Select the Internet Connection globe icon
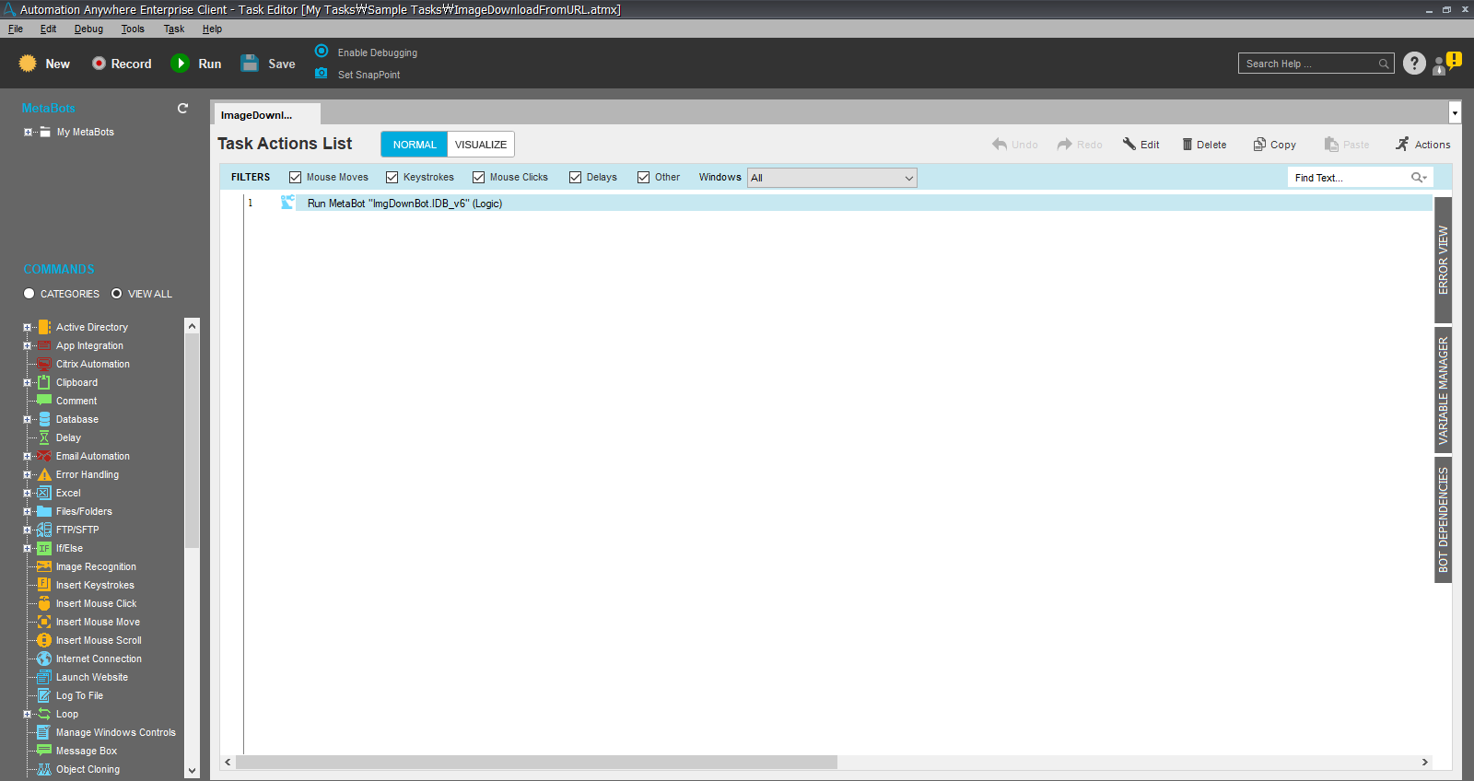Screen dimensions: 1474x781 (x=44, y=659)
